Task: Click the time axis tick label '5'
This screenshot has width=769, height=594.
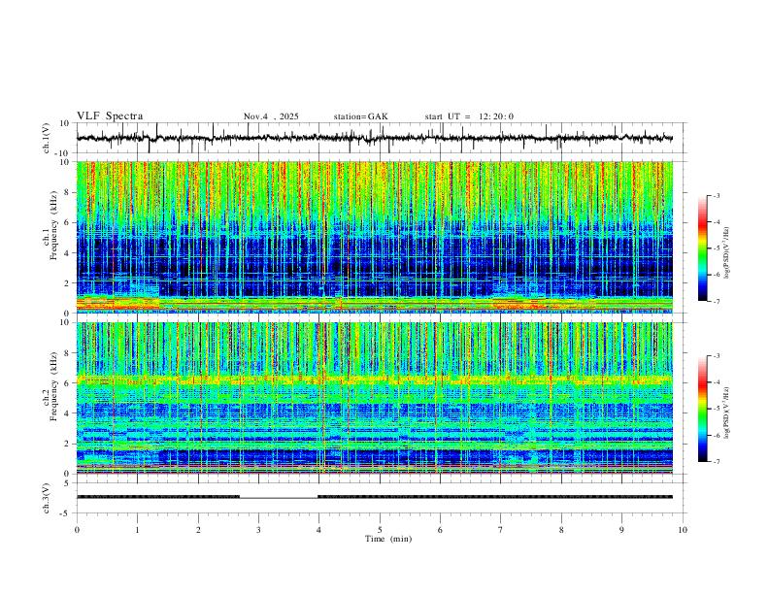Action: [x=380, y=530]
